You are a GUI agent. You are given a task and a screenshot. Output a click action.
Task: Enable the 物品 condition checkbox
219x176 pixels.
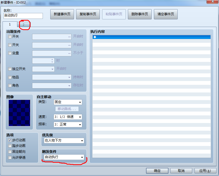pyautogui.click(x=10, y=77)
